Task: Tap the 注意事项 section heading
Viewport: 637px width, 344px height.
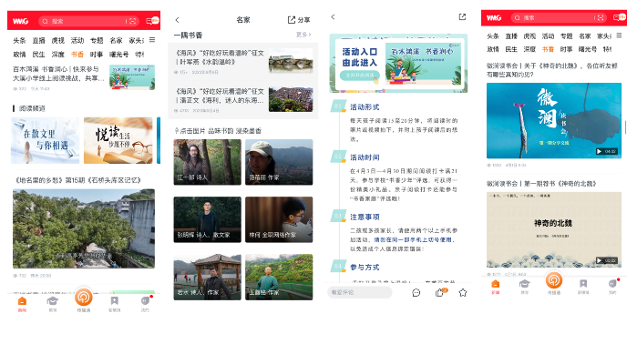Action: click(x=365, y=217)
